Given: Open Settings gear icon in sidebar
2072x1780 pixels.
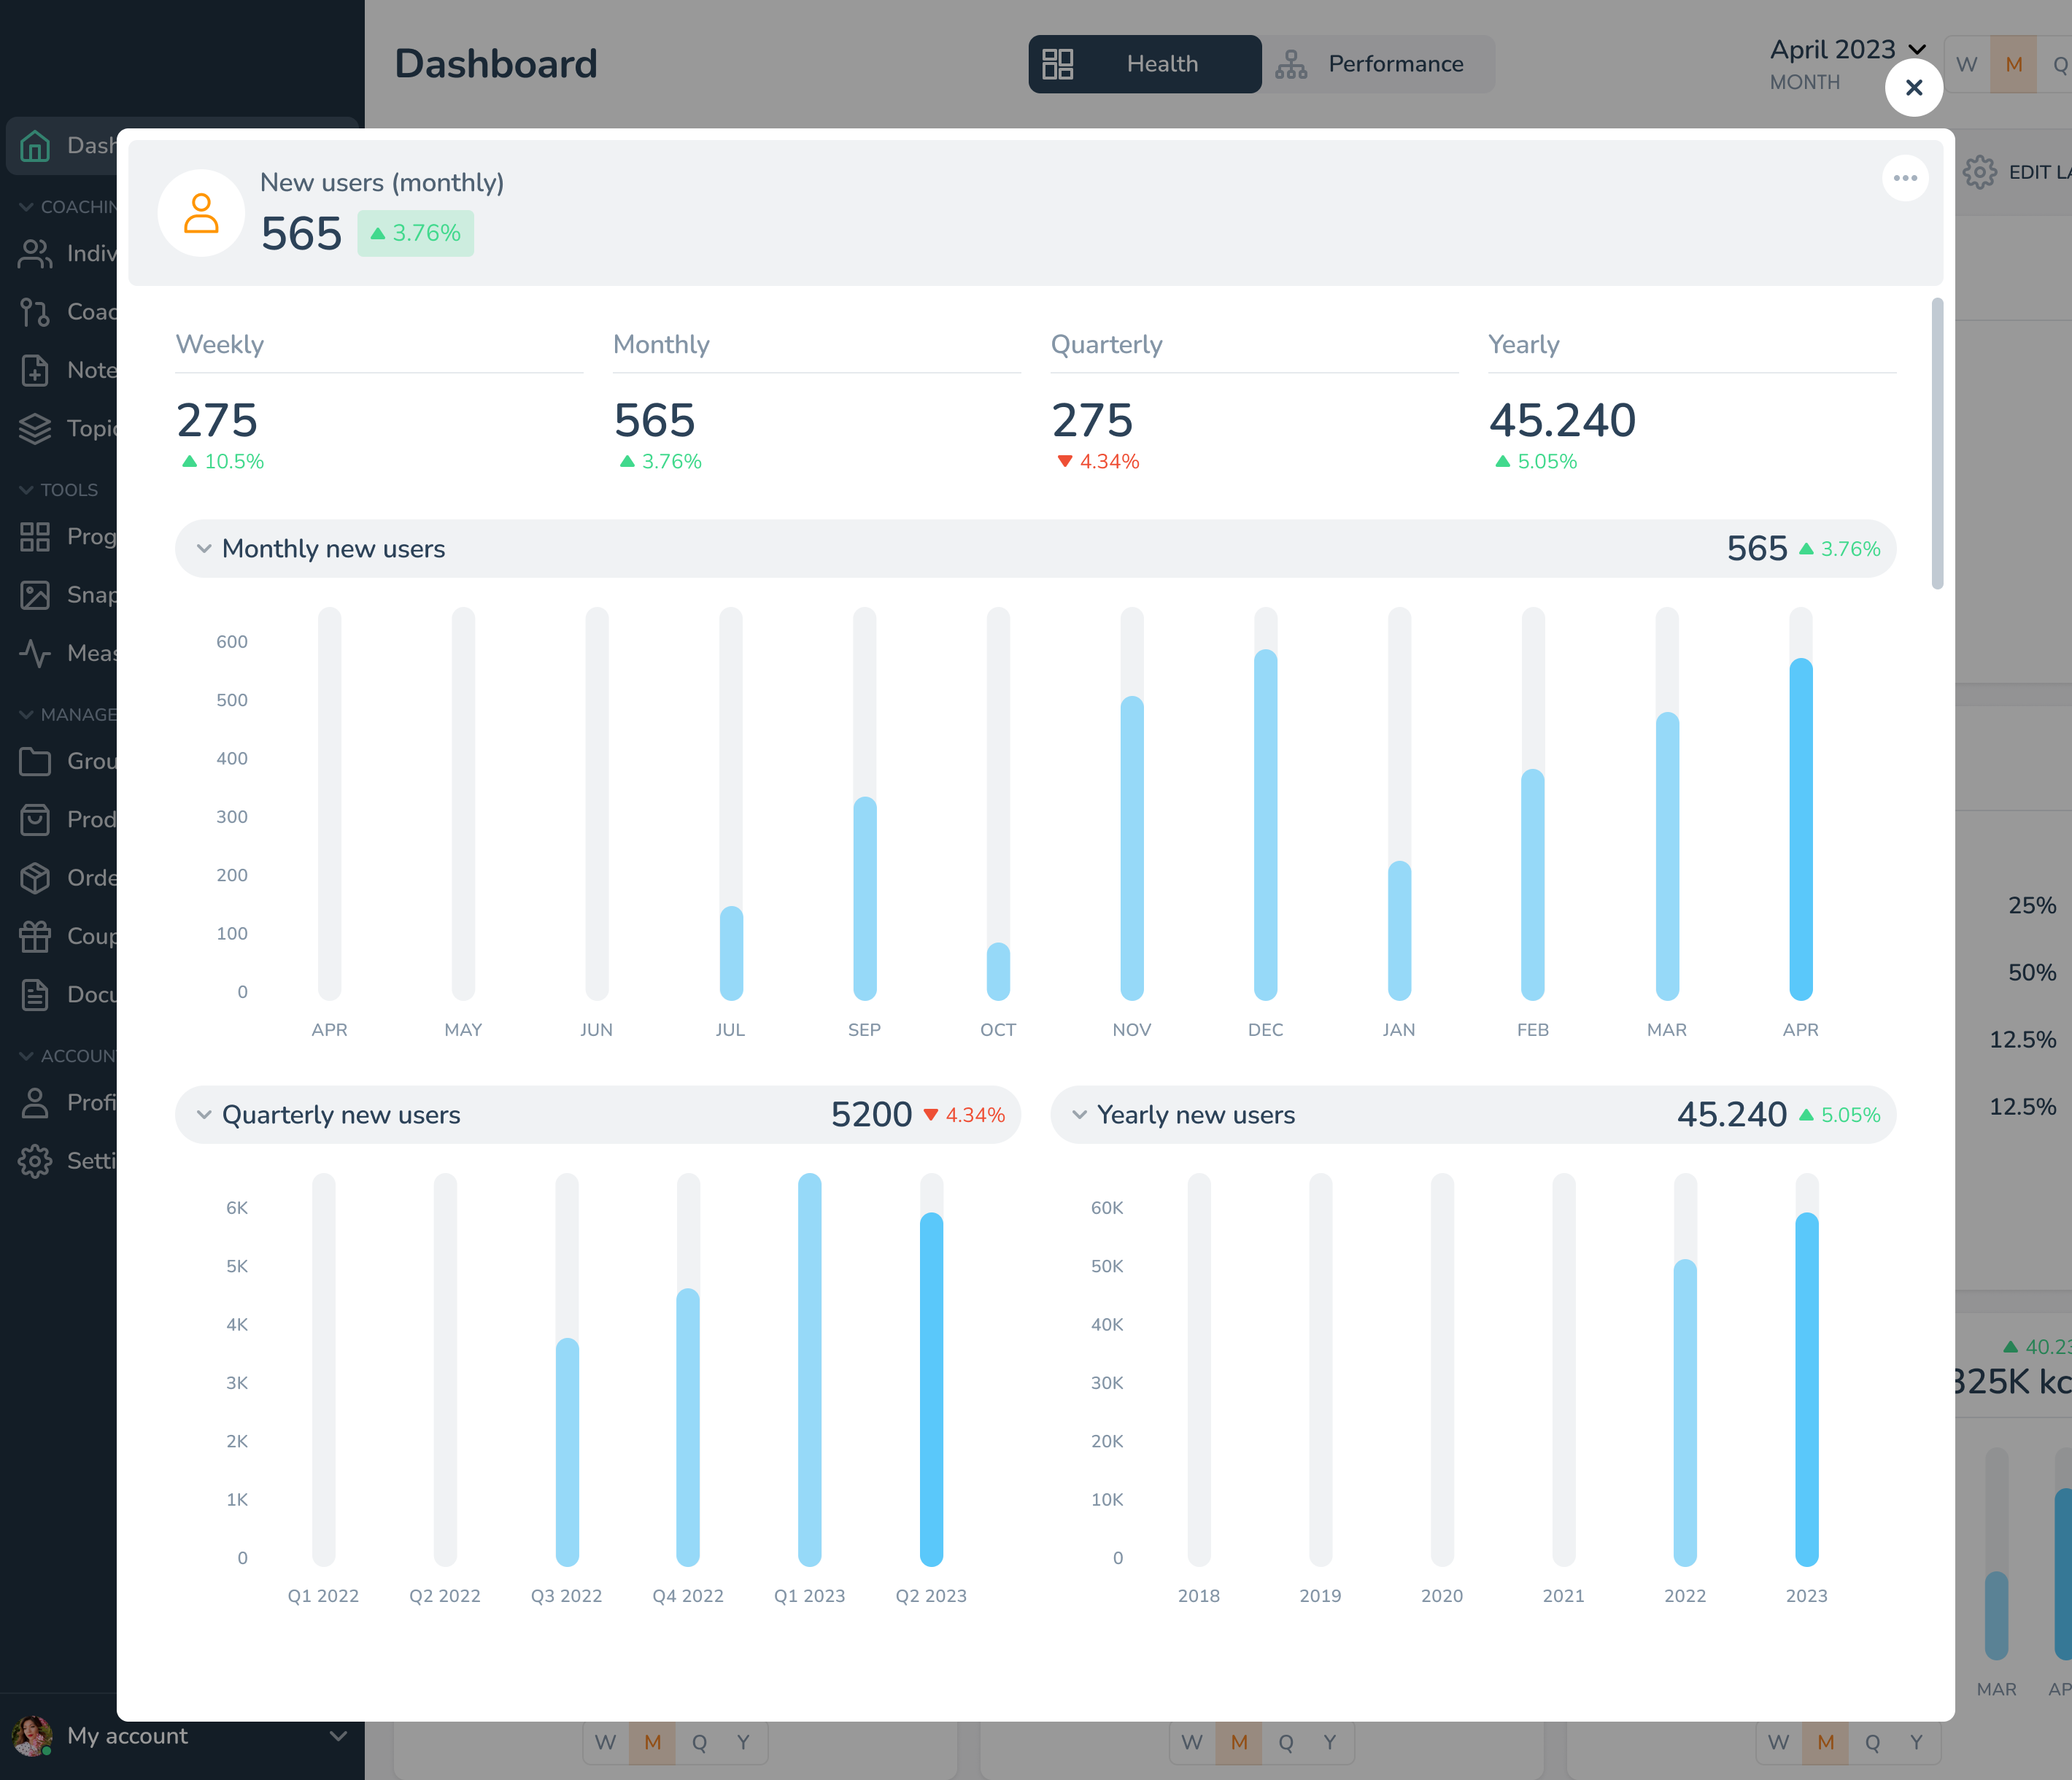Looking at the screenshot, I should pos(35,1161).
